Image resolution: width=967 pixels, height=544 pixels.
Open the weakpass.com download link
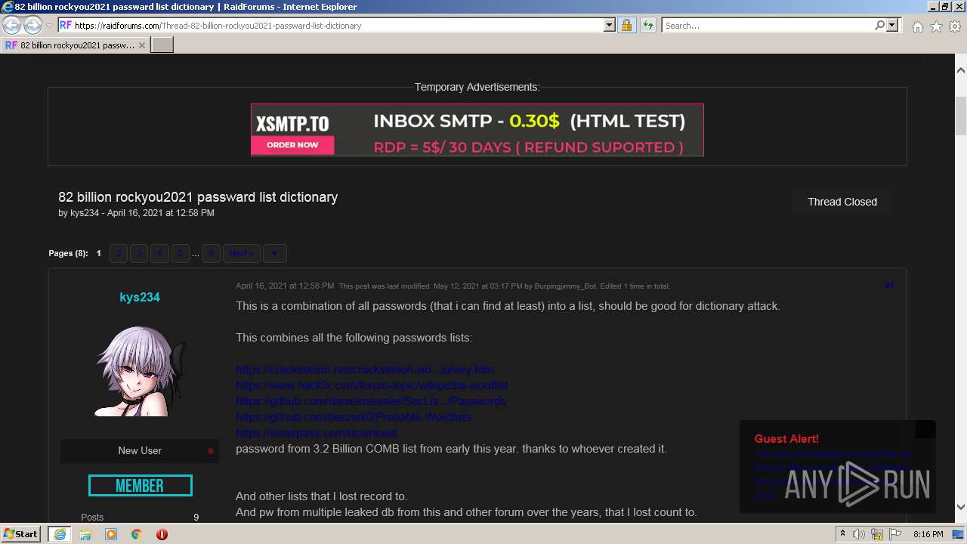316,433
